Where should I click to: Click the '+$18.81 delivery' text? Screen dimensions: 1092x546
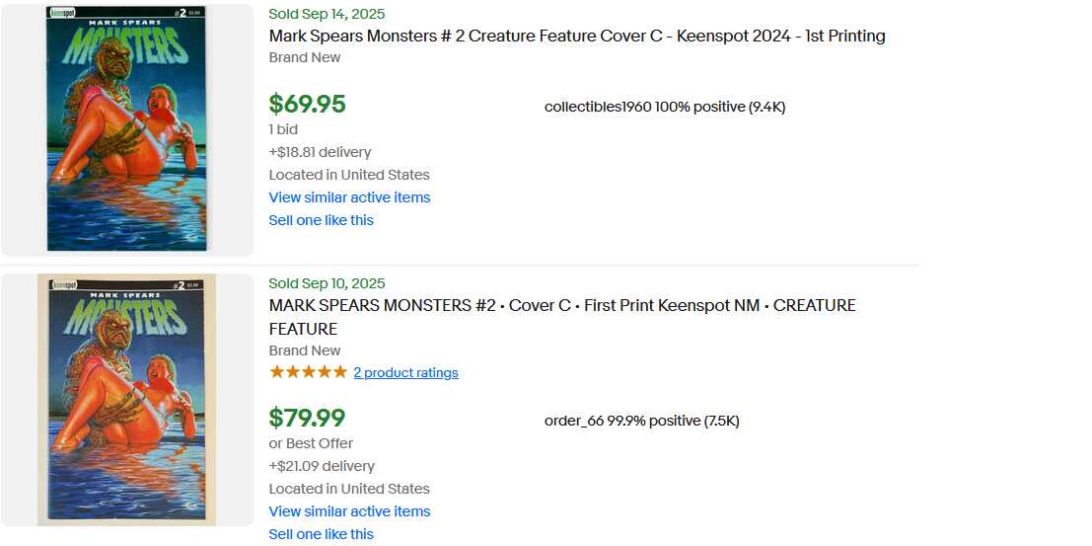click(x=320, y=152)
